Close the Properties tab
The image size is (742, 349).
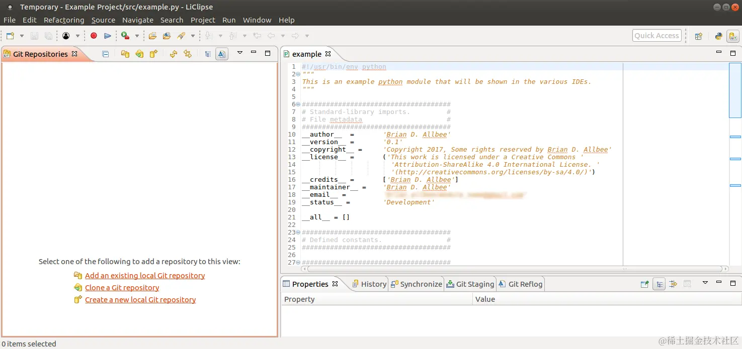point(335,283)
